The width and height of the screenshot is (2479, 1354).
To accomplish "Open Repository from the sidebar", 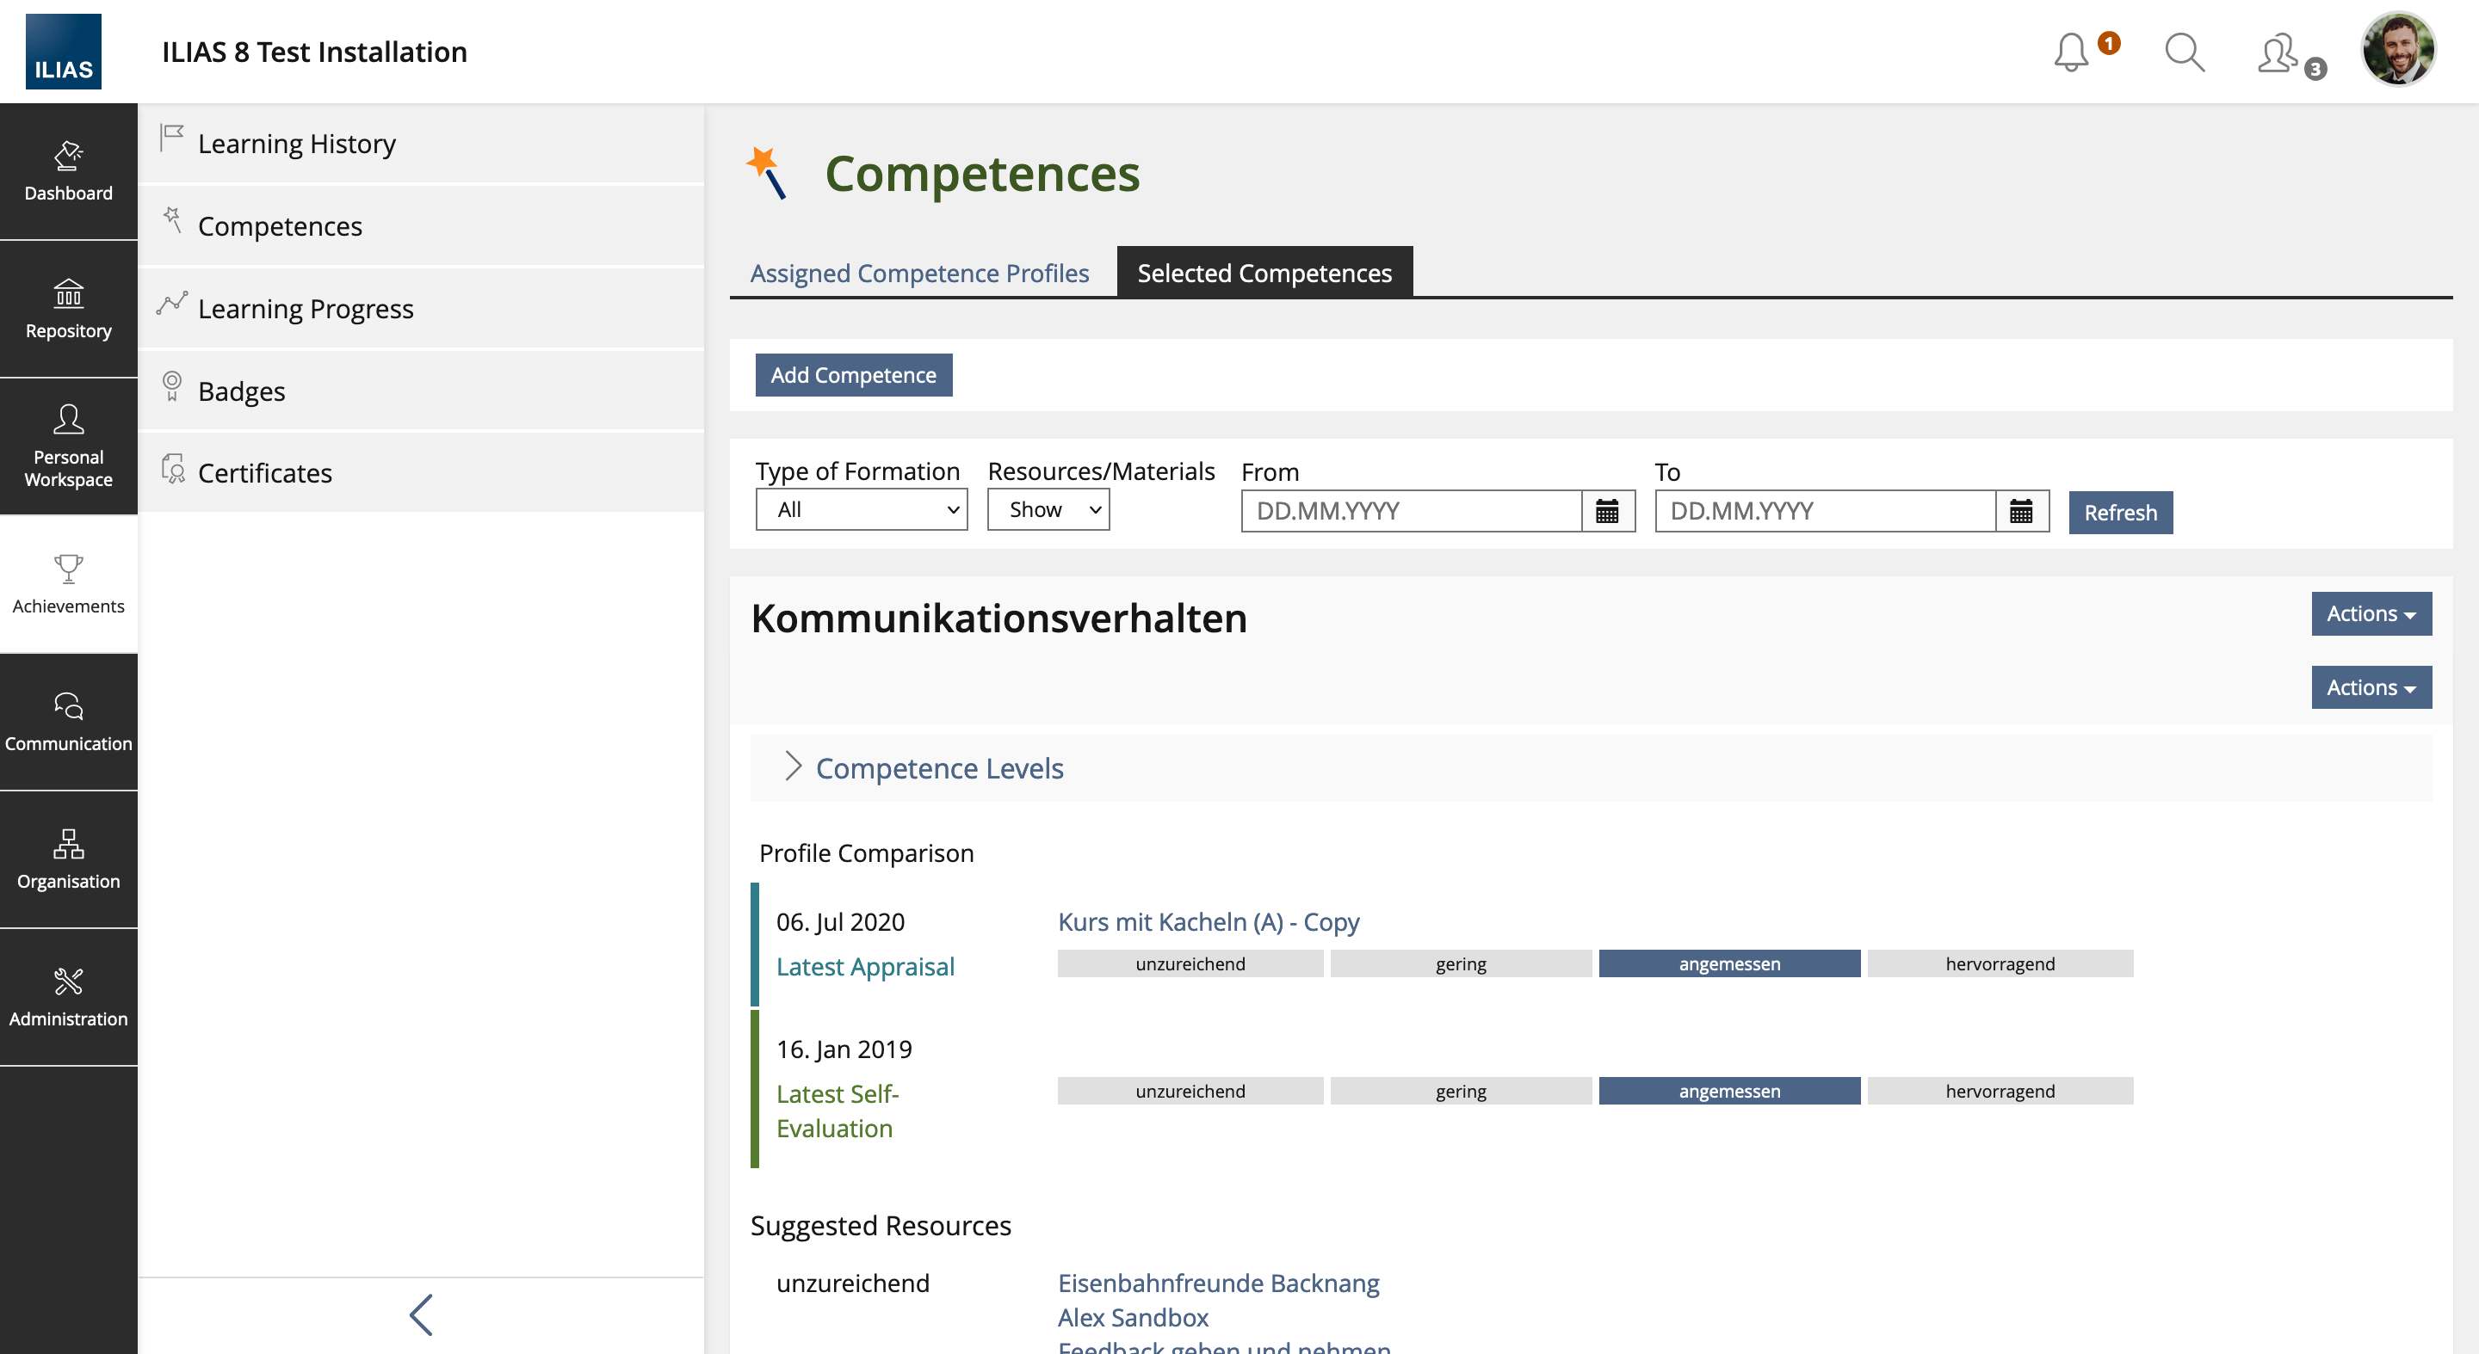I will coord(68,309).
